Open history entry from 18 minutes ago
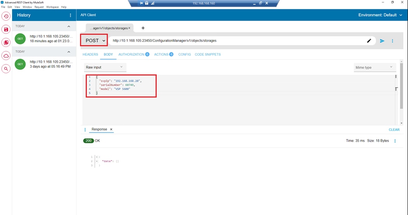The height and width of the screenshot is (215, 408). tap(44, 39)
